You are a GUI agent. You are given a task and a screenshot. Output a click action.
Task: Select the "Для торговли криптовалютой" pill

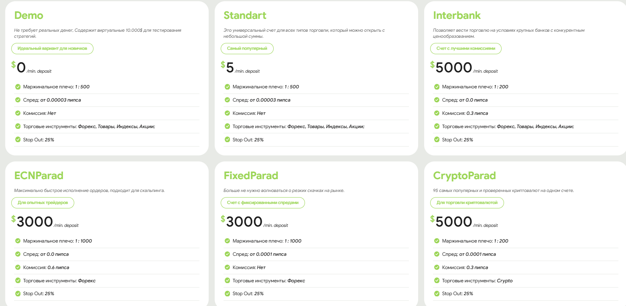coord(467,203)
